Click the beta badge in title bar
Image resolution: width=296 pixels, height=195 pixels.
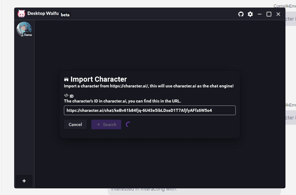coord(65,15)
